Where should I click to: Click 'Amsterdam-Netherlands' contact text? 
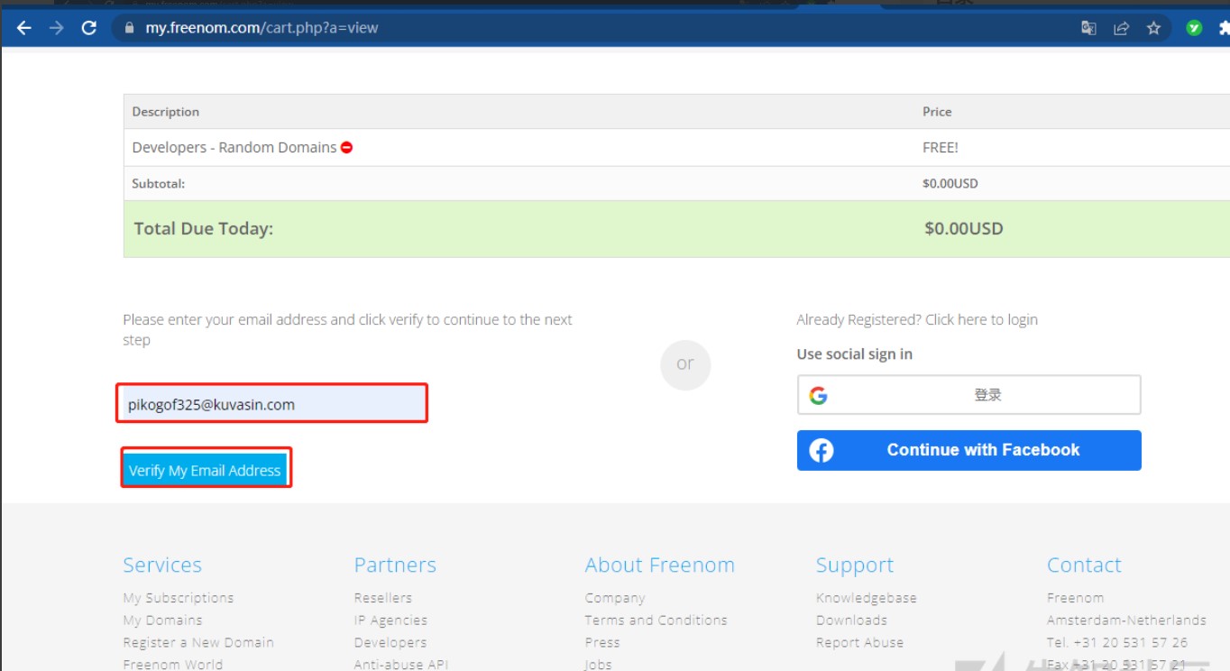point(1126,620)
